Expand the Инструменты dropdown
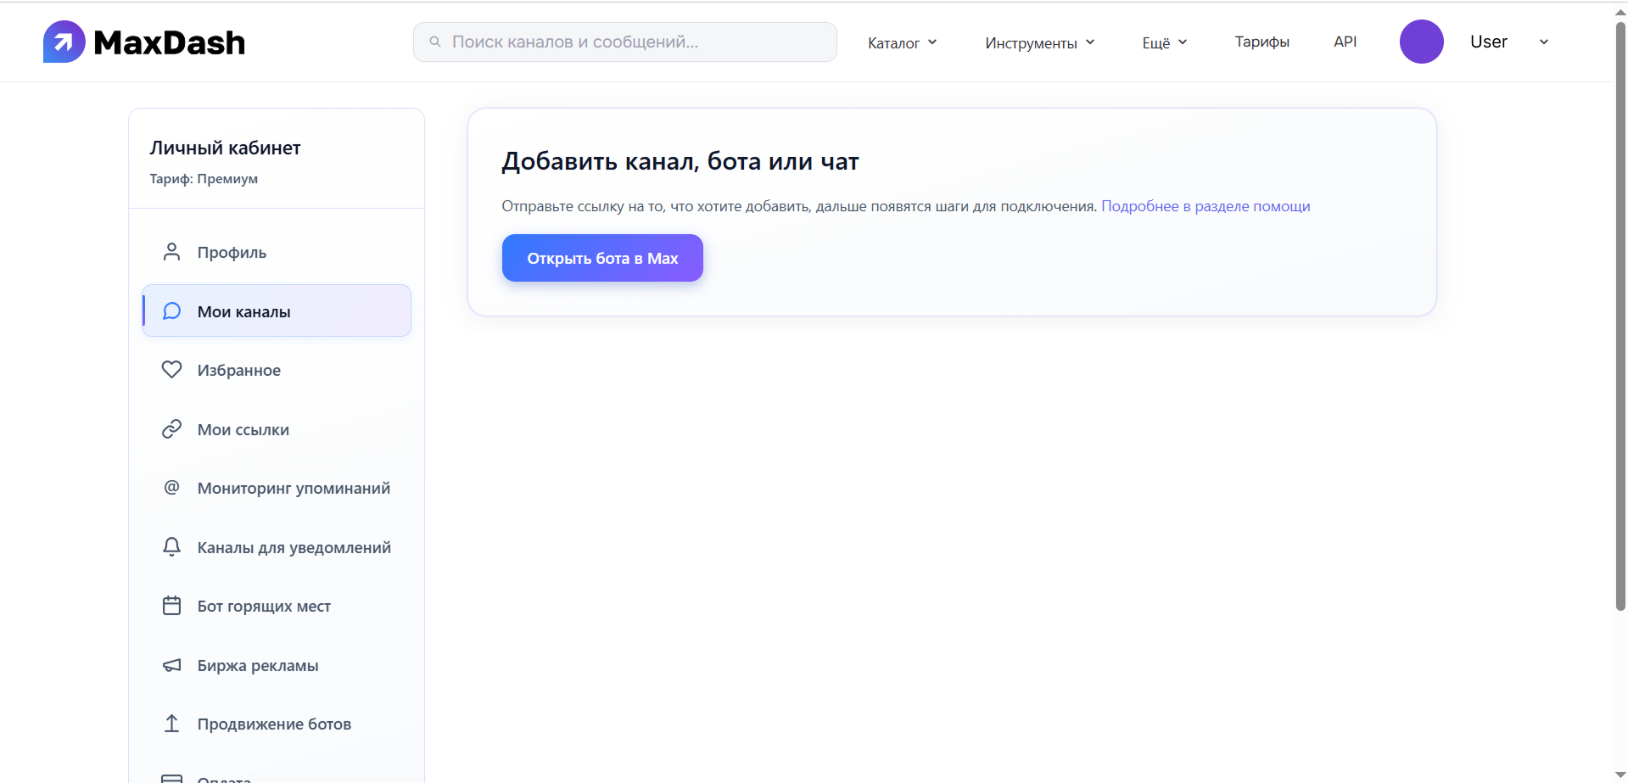This screenshot has height=783, width=1628. (x=1040, y=42)
